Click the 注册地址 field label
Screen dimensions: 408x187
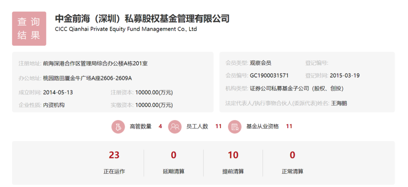pyautogui.click(x=30, y=63)
